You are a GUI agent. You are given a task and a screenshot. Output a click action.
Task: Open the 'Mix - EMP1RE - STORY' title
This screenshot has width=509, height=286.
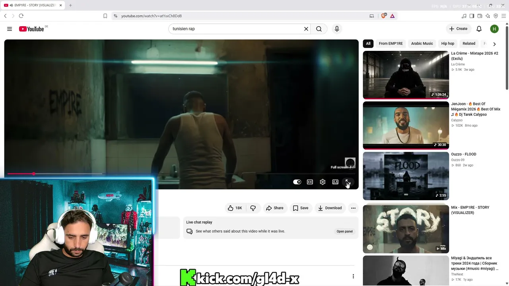[x=470, y=210]
